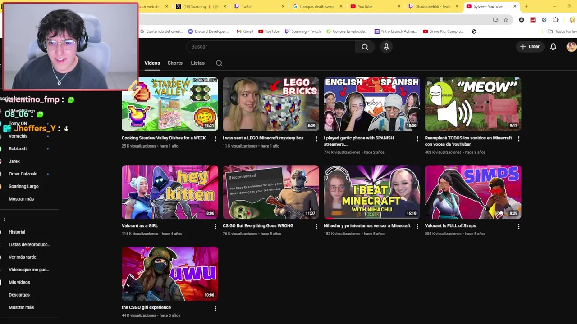Click the install app icon in address bar

coord(495,20)
